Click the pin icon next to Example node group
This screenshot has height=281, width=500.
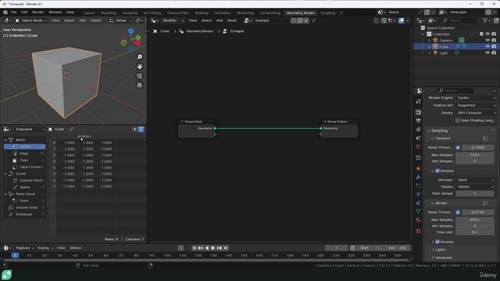[x=314, y=20]
